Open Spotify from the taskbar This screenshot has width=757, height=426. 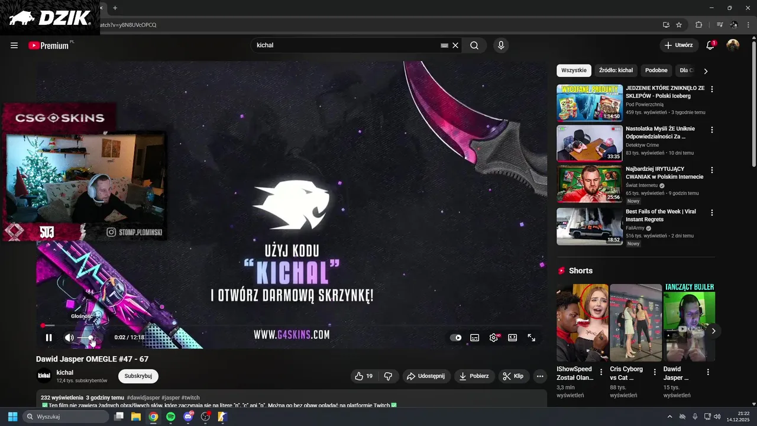[x=171, y=417]
